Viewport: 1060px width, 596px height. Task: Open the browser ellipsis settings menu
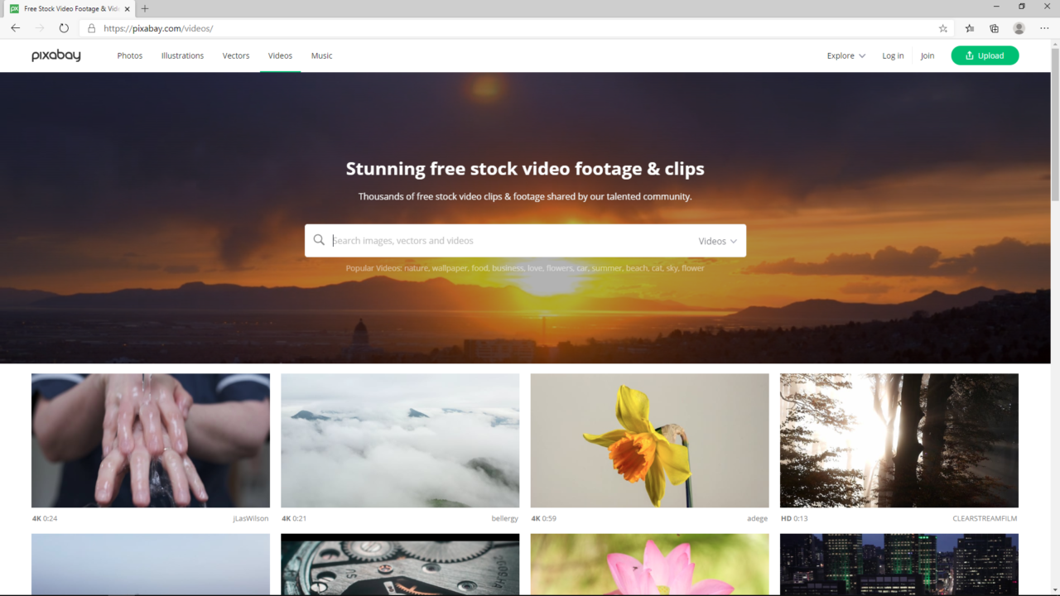coord(1044,27)
